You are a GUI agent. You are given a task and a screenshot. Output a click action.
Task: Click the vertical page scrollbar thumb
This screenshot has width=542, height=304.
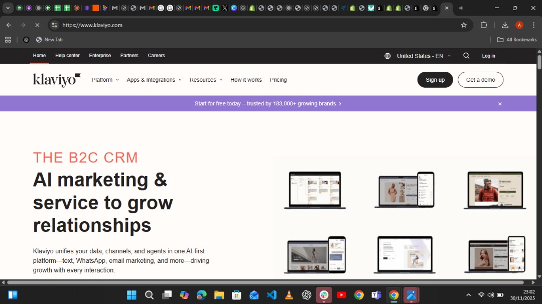(x=539, y=62)
